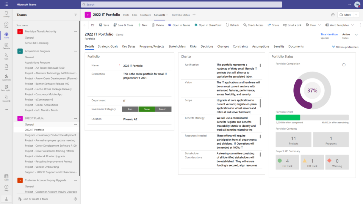Click the Teams search box
This screenshot has height=204, width=363.
(181, 4)
